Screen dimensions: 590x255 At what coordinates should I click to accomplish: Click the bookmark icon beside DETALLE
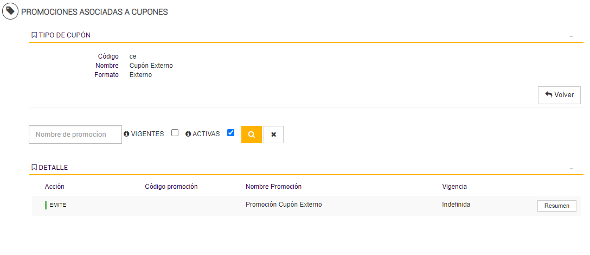tap(34, 168)
